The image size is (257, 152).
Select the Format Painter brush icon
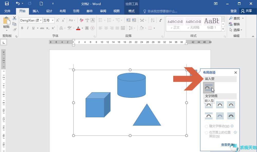[14, 29]
